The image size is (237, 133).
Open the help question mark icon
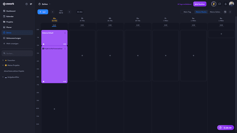pyautogui.click(x=26, y=4)
